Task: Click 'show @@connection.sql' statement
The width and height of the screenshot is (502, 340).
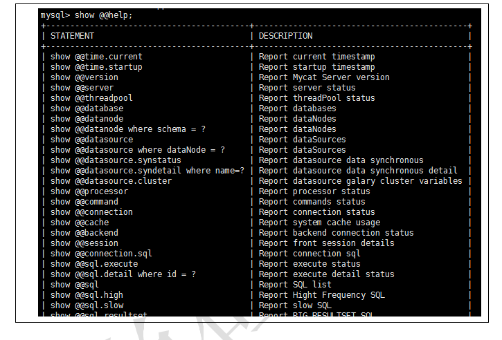Action: coord(101,254)
